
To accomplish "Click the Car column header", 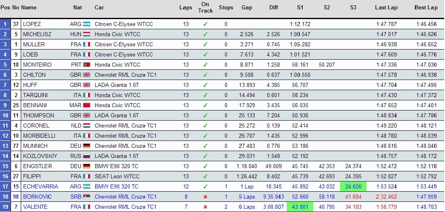I will click(99, 8).
